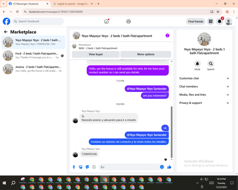The height and width of the screenshot is (190, 238).
Task: Search in conversation magnifier icon
Action: pyautogui.click(x=211, y=64)
